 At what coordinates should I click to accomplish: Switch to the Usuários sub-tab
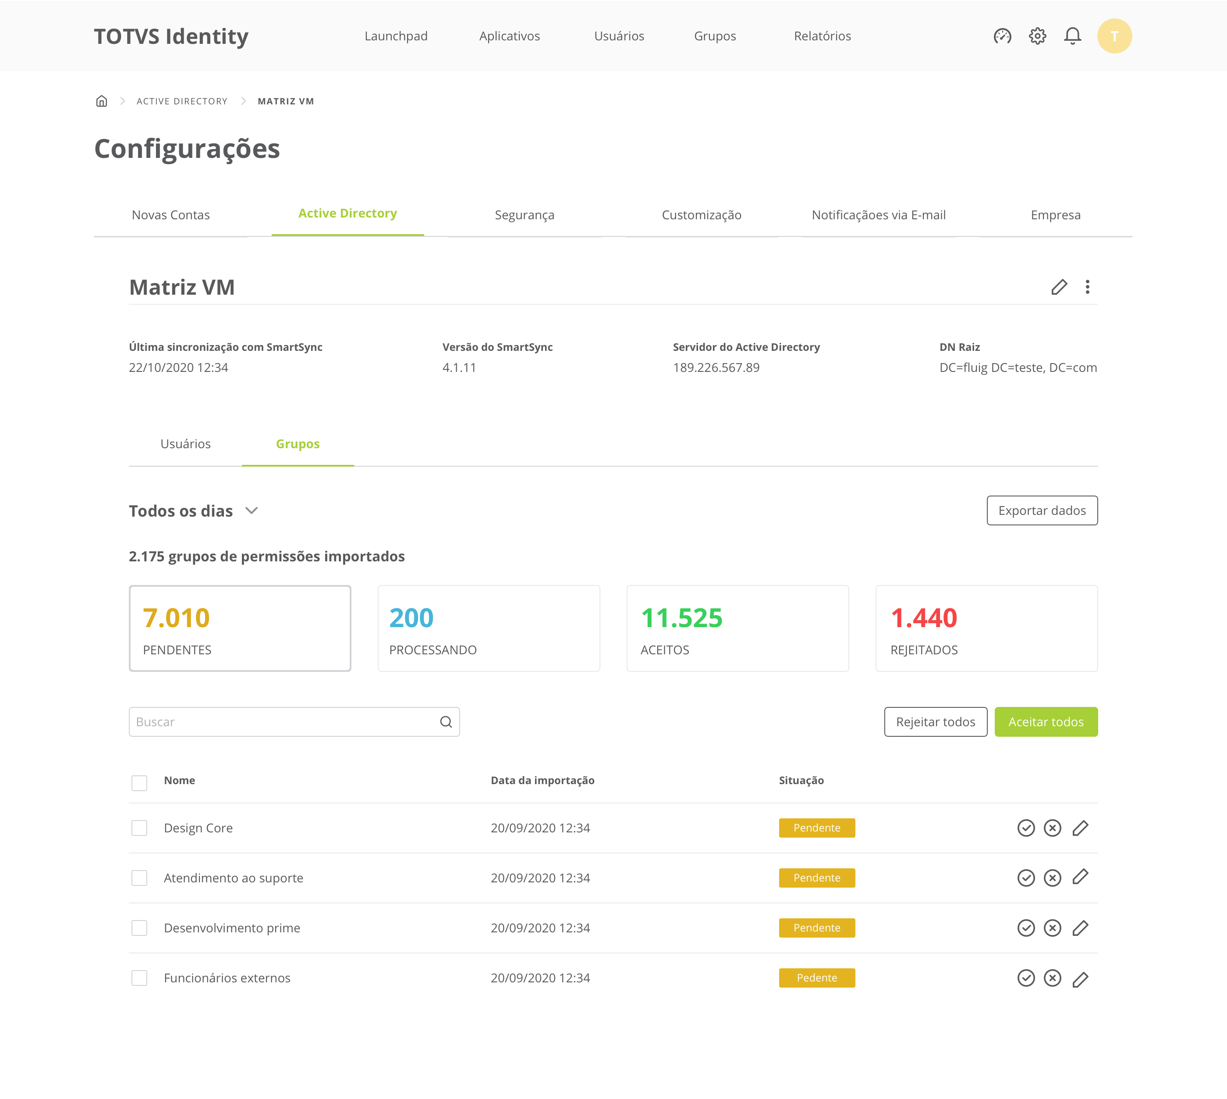pyautogui.click(x=185, y=444)
